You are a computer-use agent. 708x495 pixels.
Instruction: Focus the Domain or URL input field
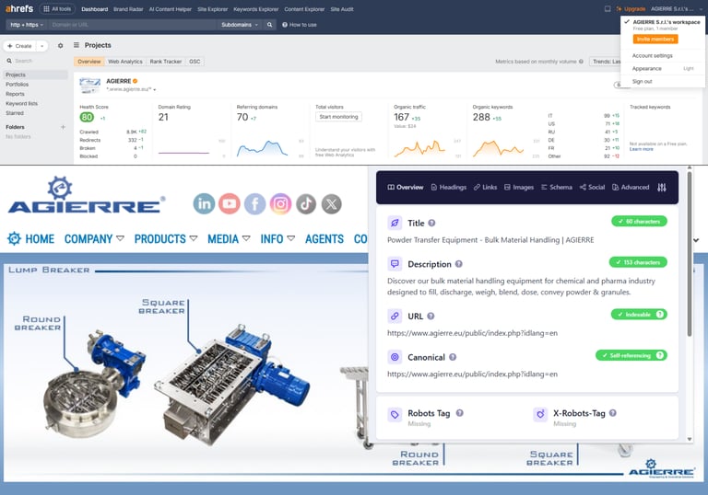[x=133, y=25]
